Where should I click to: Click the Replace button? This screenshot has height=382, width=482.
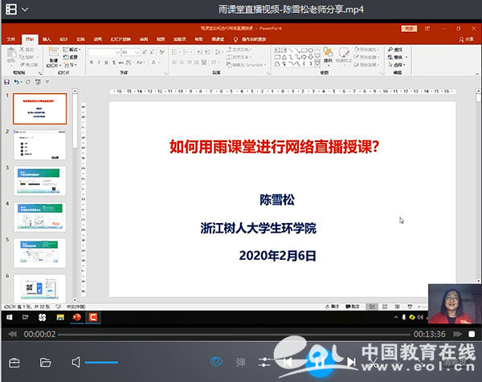(398, 57)
